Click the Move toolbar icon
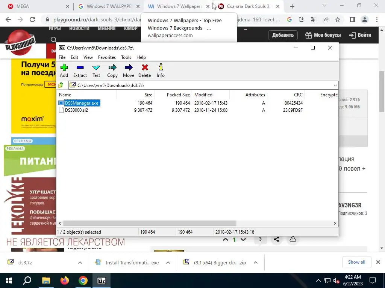The width and height of the screenshot is (385, 288). (x=129, y=70)
